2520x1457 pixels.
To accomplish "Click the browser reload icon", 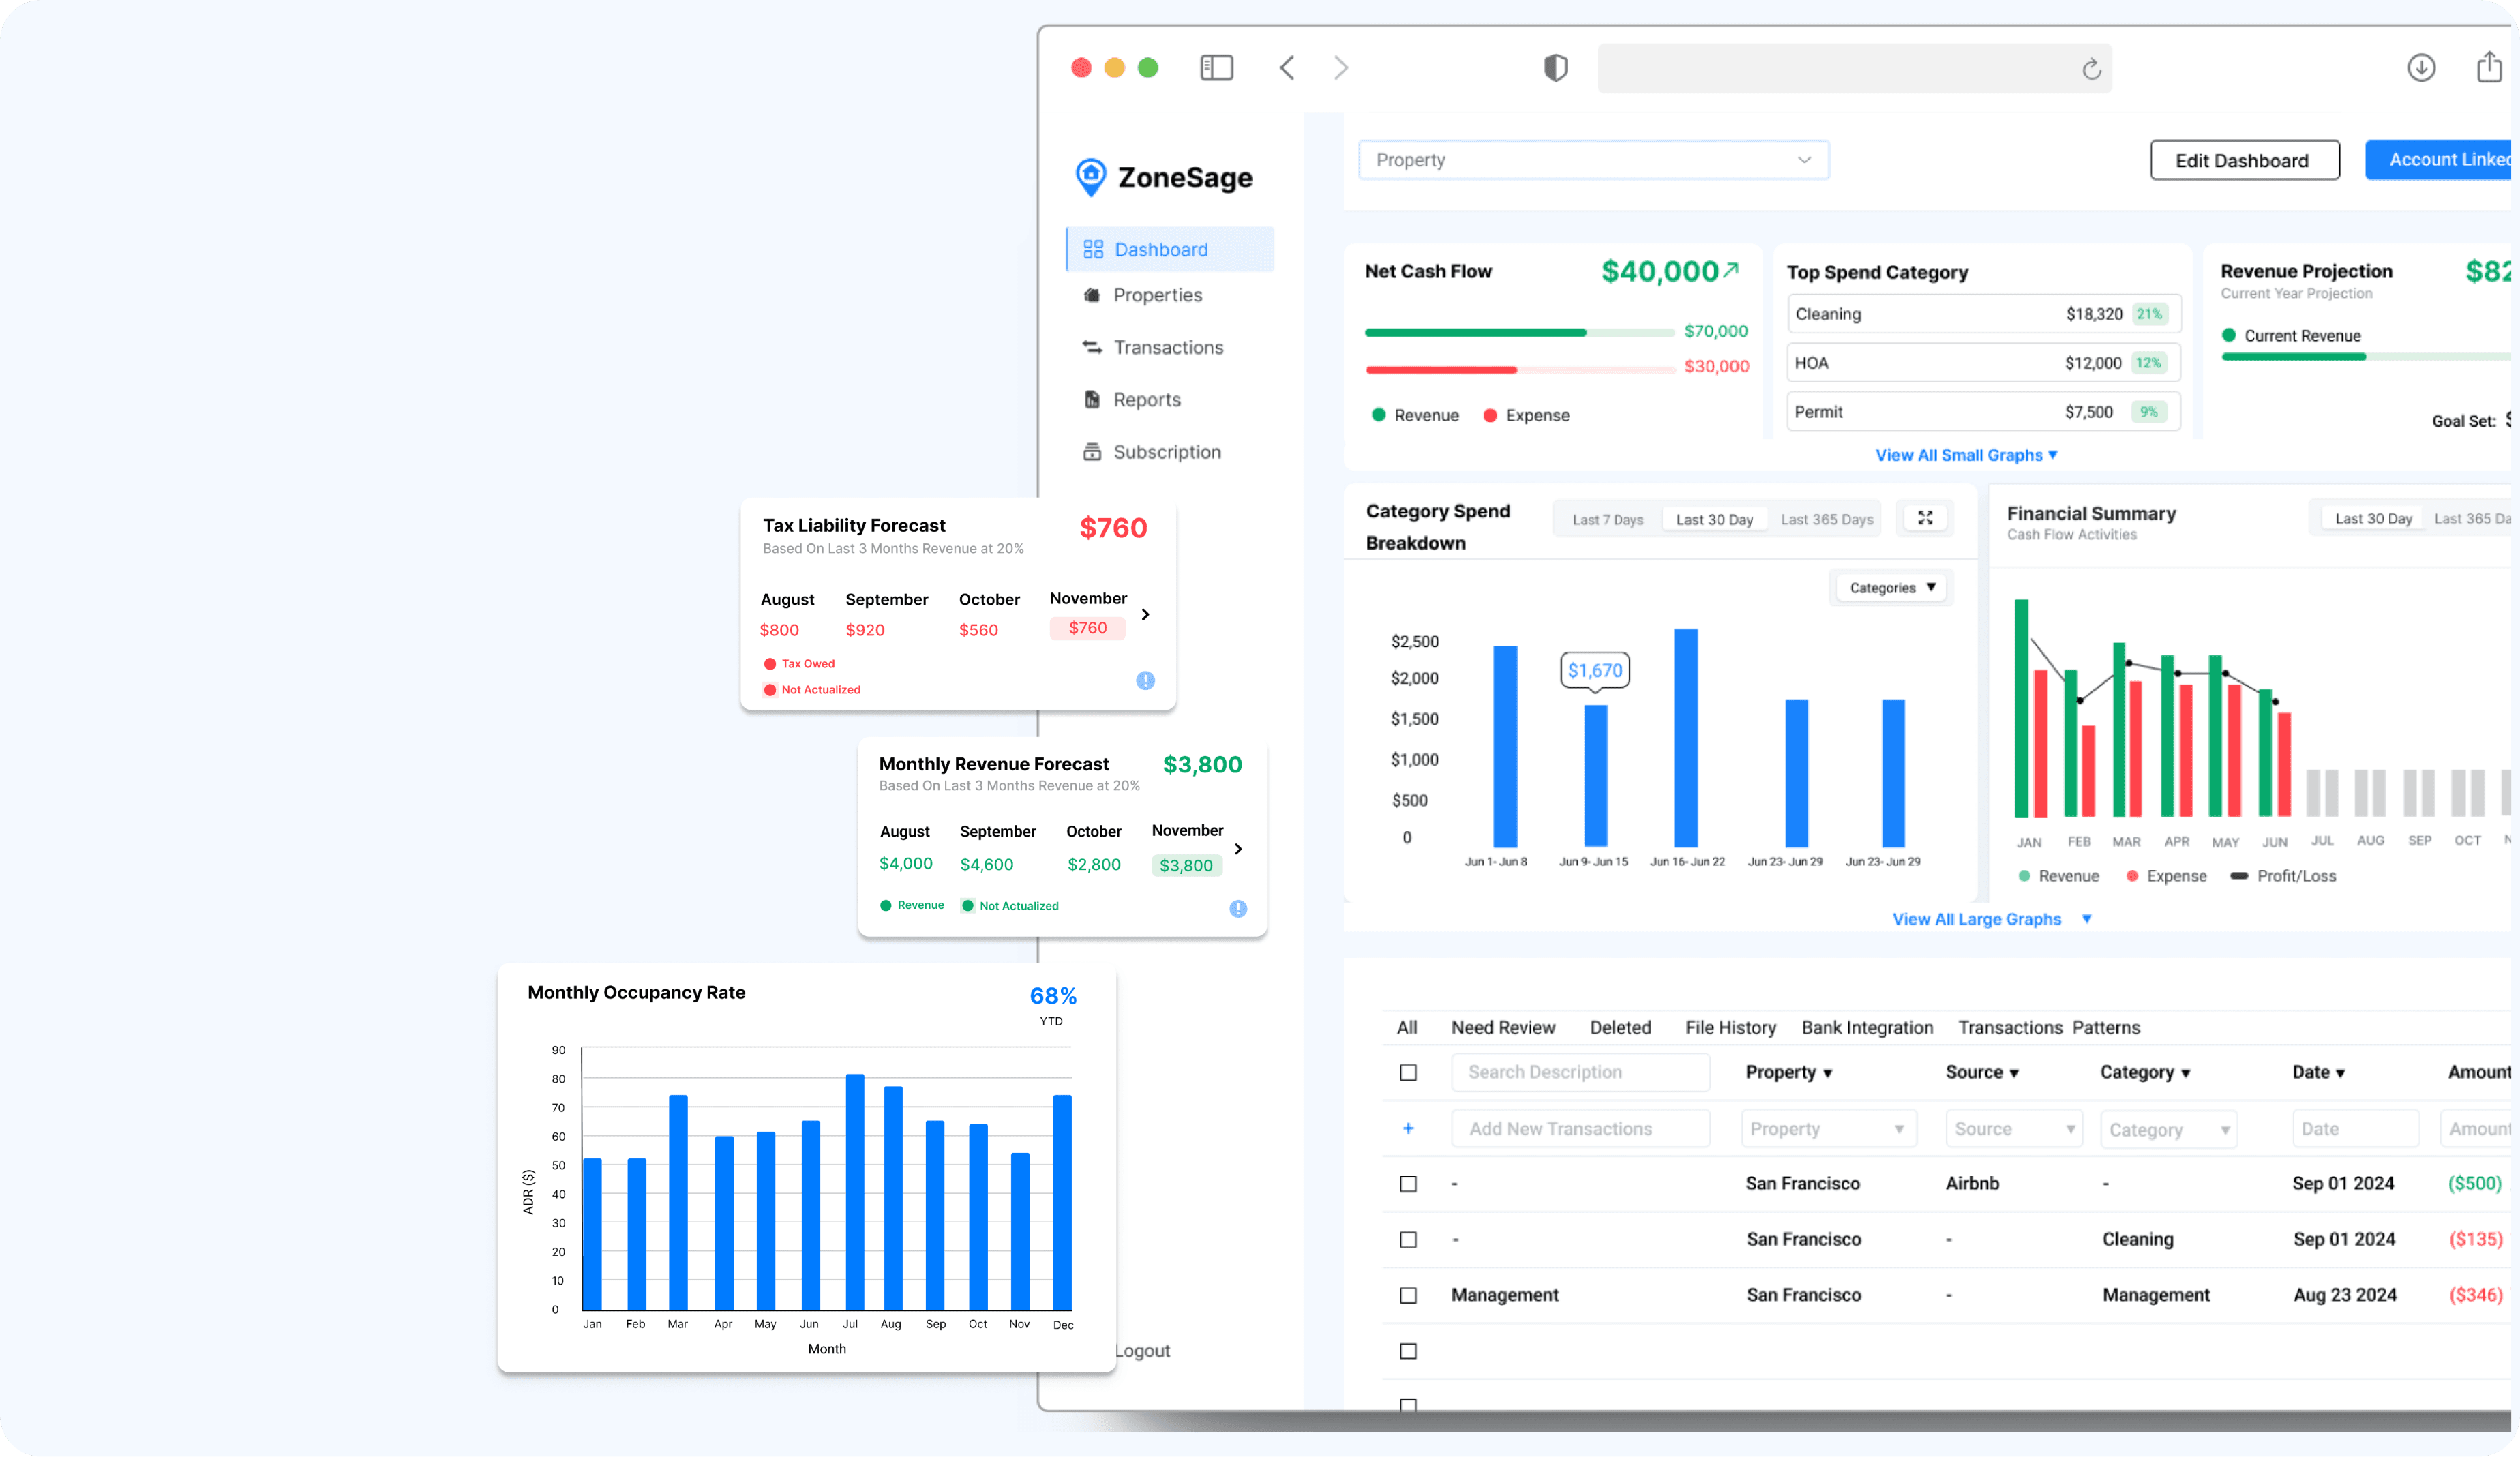I will 2091,69.
